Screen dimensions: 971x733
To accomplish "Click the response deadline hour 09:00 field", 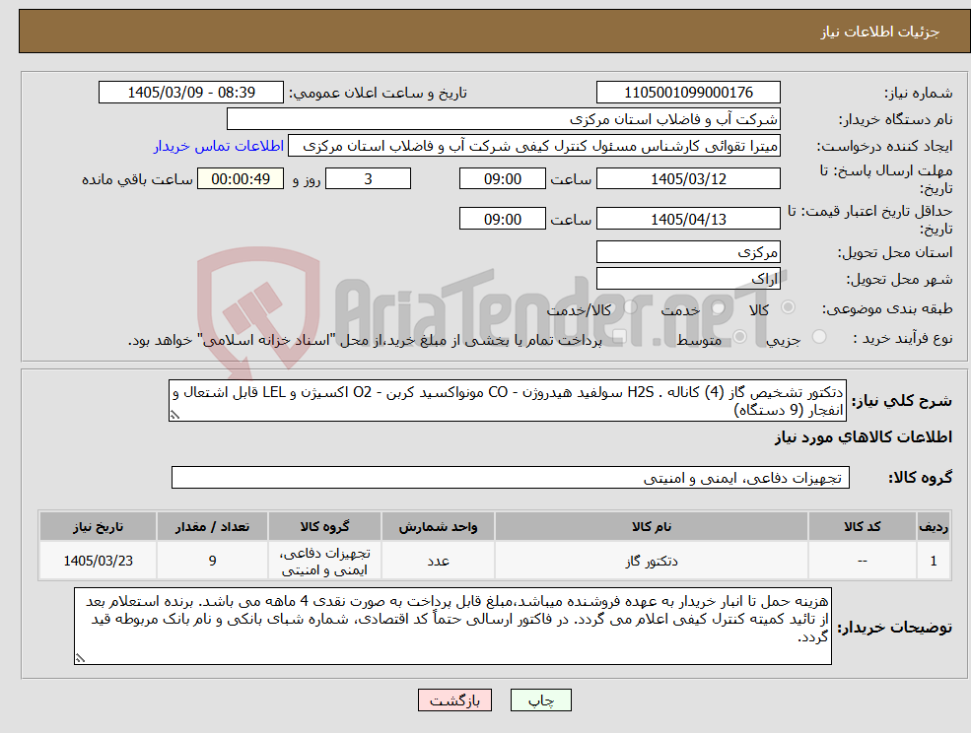I will click(502, 179).
